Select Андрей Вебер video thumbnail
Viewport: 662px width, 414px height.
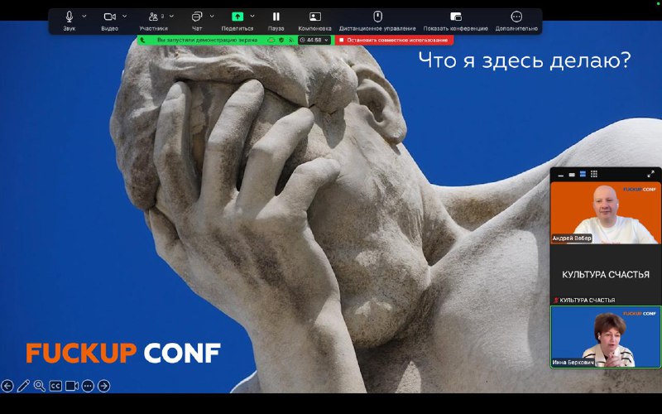pos(605,213)
